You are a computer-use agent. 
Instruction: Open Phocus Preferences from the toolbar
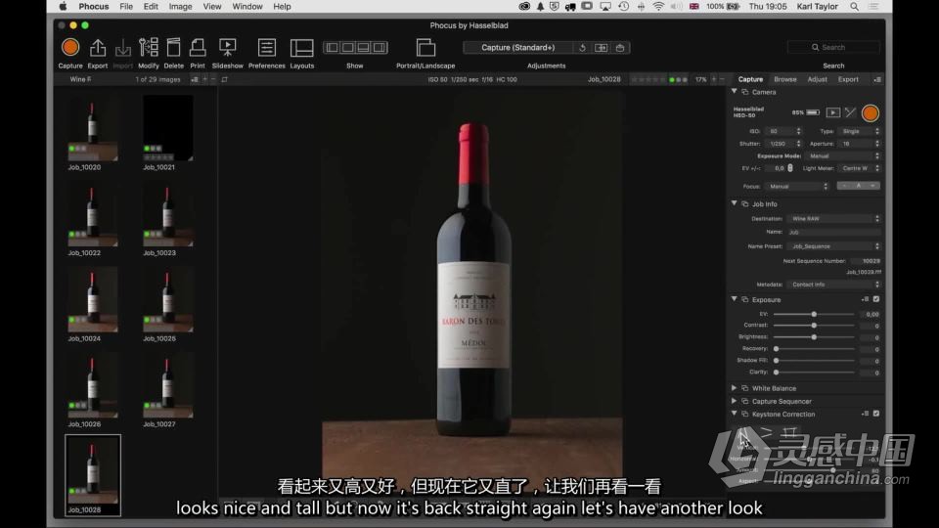click(x=266, y=47)
